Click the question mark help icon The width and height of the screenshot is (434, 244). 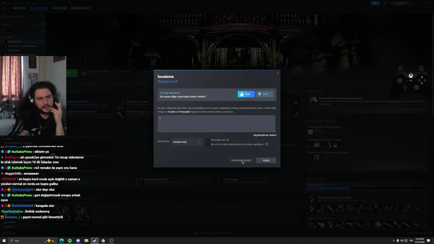click(x=267, y=144)
